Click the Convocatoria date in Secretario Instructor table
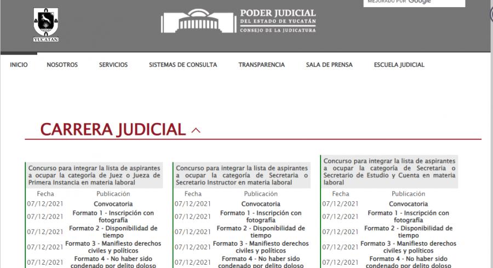 [193, 204]
